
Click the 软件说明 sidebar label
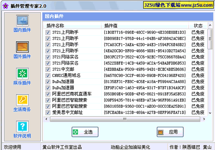(22, 136)
